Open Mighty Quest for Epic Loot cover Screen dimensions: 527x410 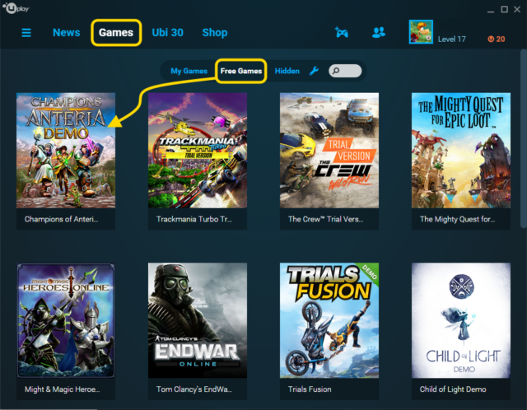point(461,150)
